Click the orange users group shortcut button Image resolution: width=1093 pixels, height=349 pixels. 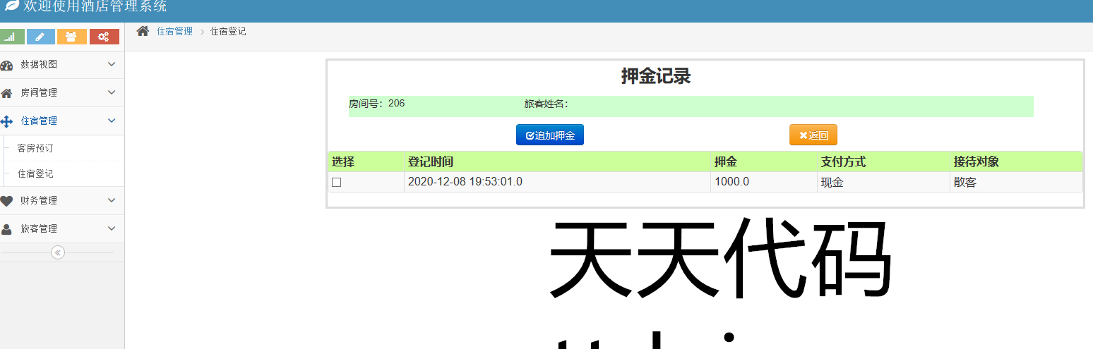click(x=72, y=37)
